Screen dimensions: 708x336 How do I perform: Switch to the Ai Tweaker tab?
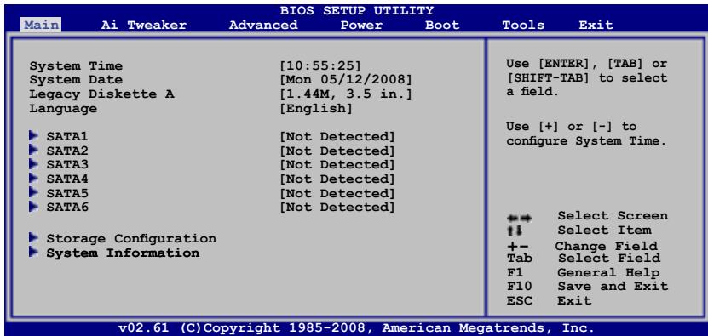[144, 25]
